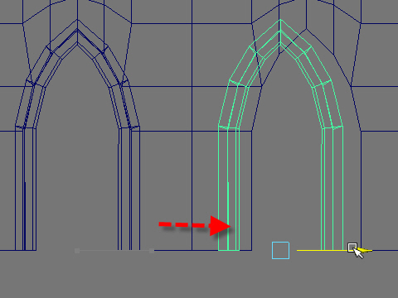
Task: Click the left square endpoint of the gray bottom line
Action: [77, 251]
